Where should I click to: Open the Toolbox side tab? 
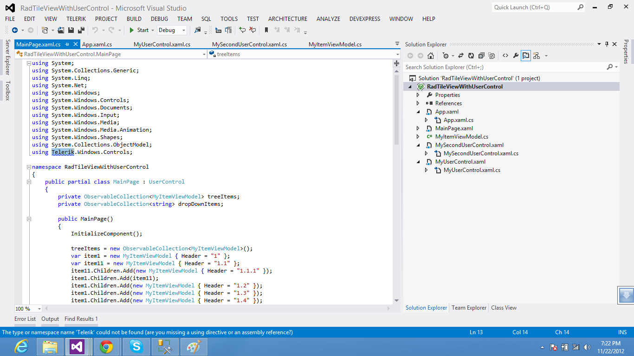tap(7, 90)
